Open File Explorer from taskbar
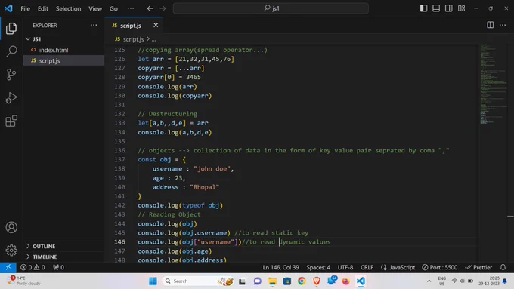This screenshot has width=514, height=289. tap(272, 281)
